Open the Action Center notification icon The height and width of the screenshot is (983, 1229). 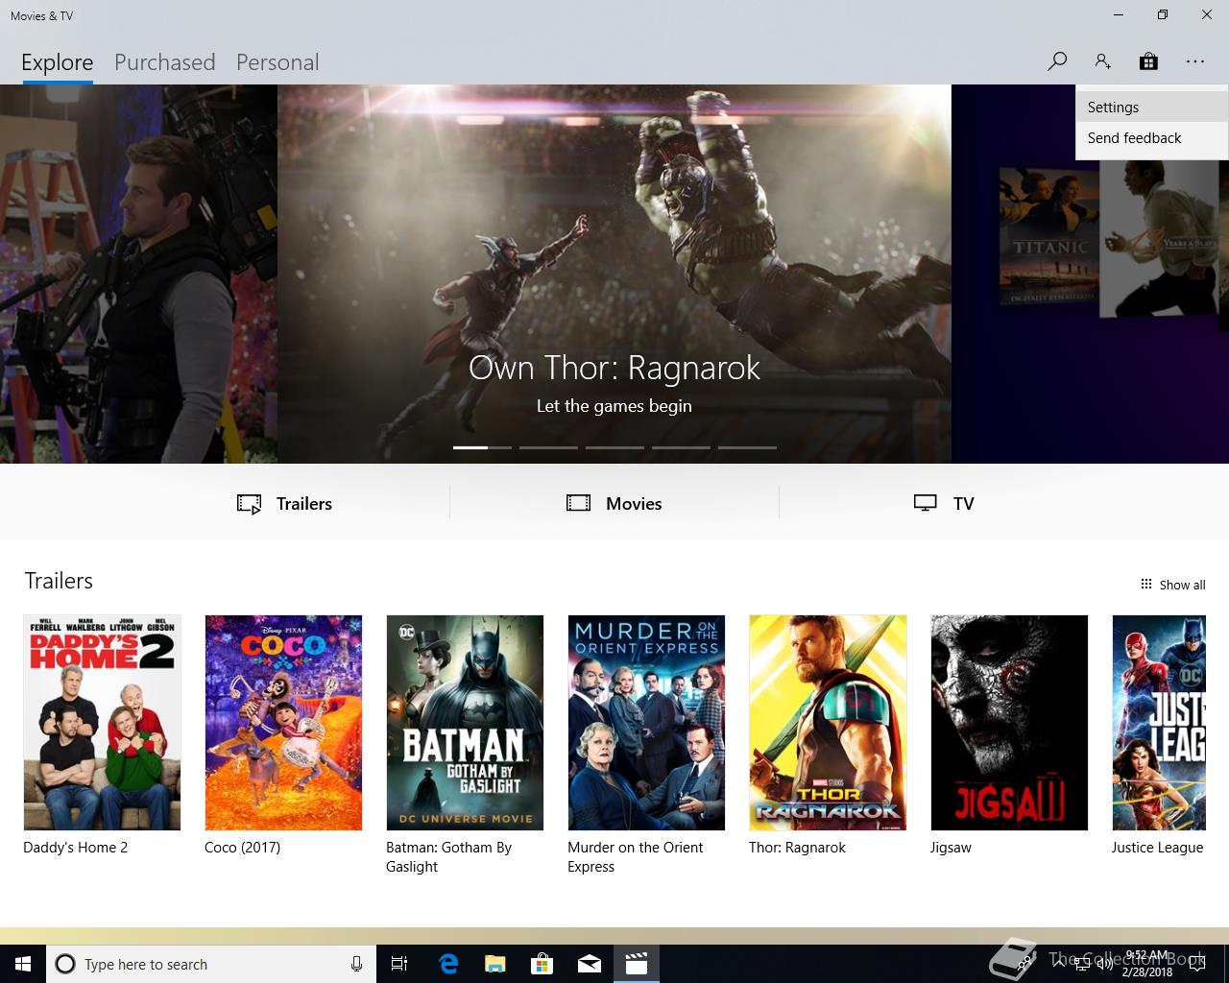(1197, 964)
